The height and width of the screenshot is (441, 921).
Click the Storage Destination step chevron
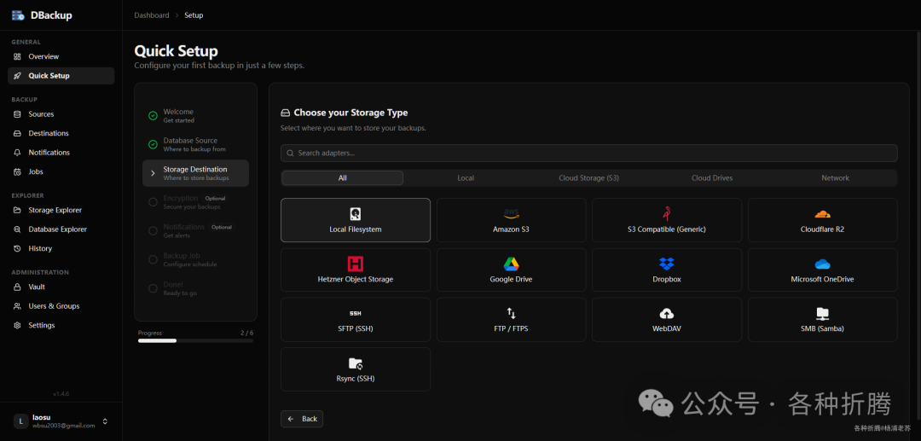click(x=153, y=173)
